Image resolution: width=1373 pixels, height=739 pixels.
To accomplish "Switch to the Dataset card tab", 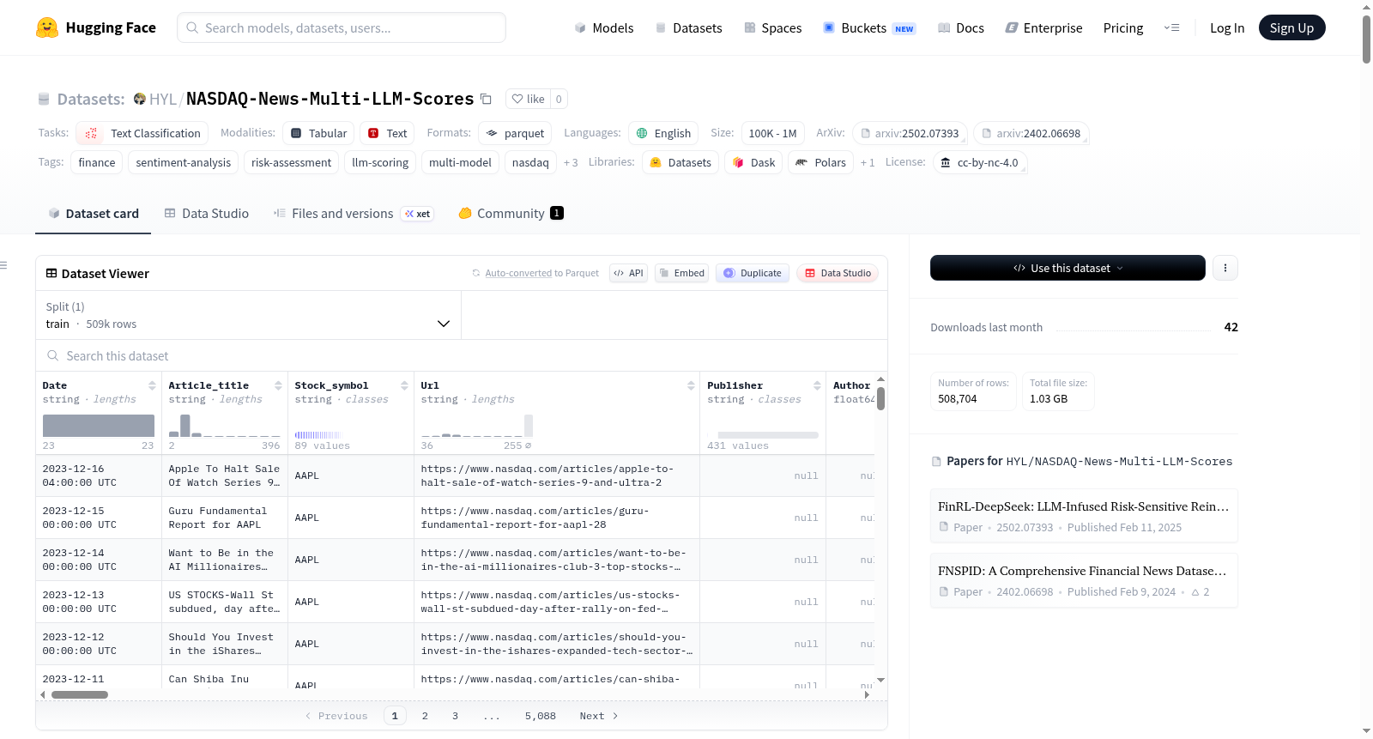I will [x=93, y=213].
